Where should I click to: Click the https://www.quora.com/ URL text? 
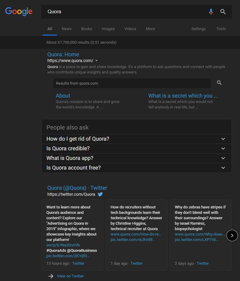[70, 61]
